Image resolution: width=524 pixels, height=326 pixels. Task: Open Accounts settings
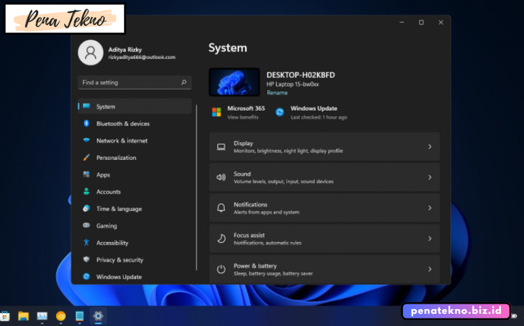135,192
